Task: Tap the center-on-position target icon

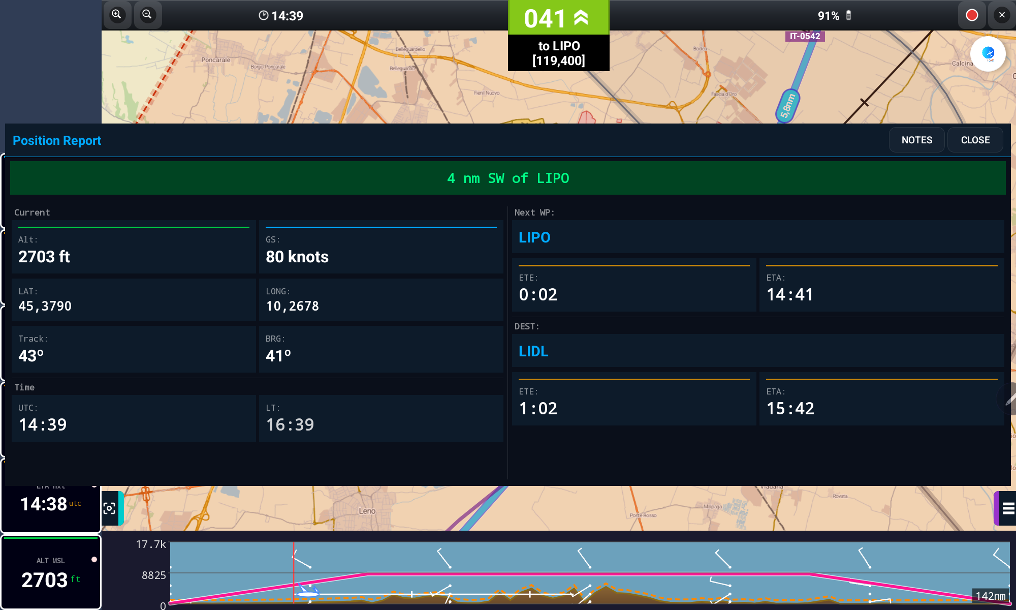Action: (x=109, y=508)
